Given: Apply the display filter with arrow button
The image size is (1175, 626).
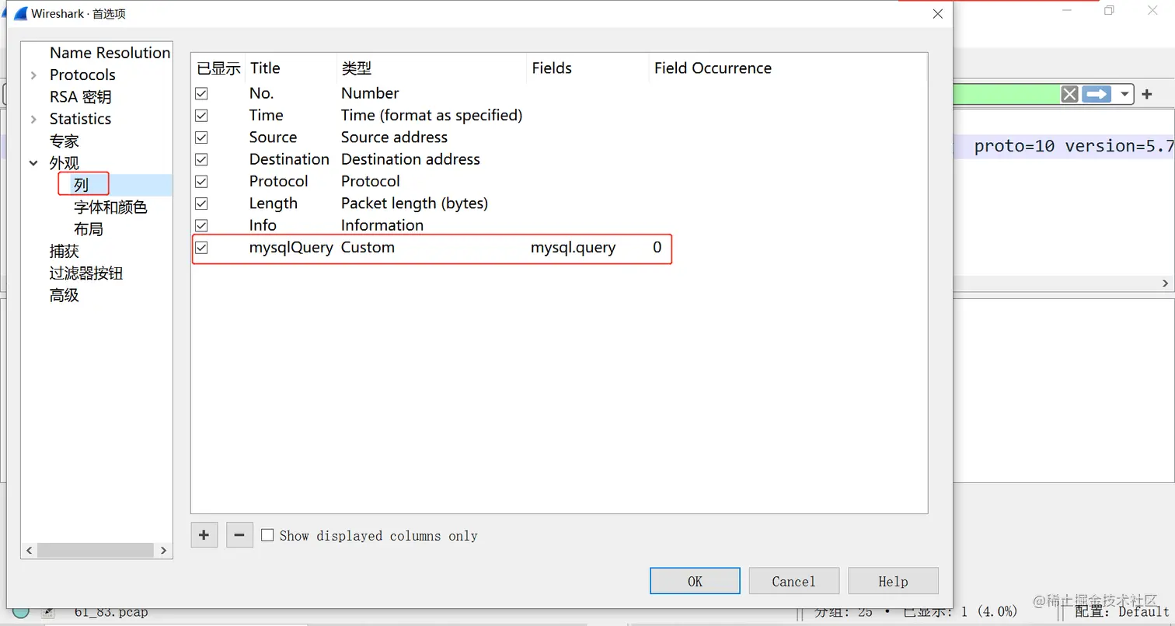Looking at the screenshot, I should pyautogui.click(x=1097, y=94).
